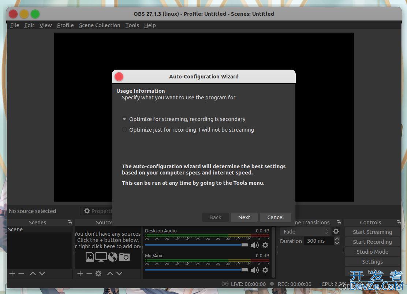Open the Help menu
407x294 pixels.
click(150, 25)
